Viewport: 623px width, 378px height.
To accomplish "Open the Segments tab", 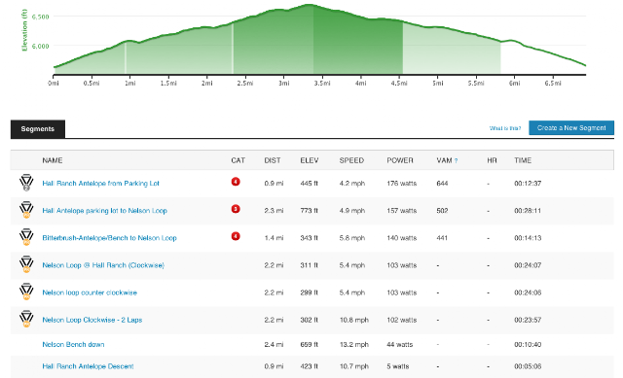I will tap(38, 129).
